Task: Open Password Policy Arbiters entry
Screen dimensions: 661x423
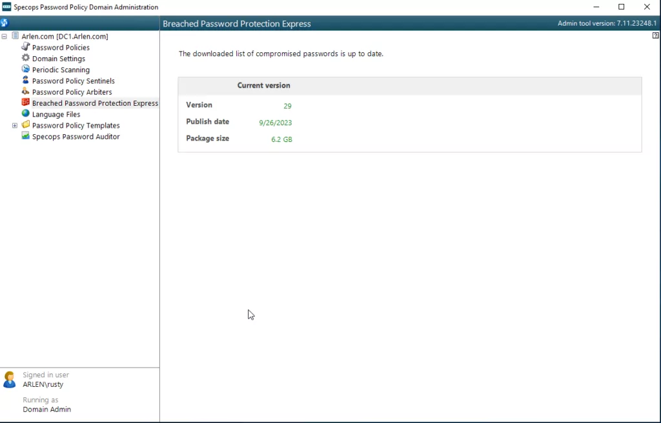Action: click(x=72, y=92)
